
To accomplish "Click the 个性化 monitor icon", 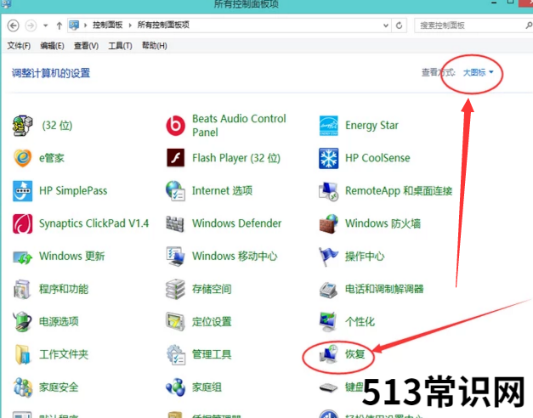I will point(329,322).
